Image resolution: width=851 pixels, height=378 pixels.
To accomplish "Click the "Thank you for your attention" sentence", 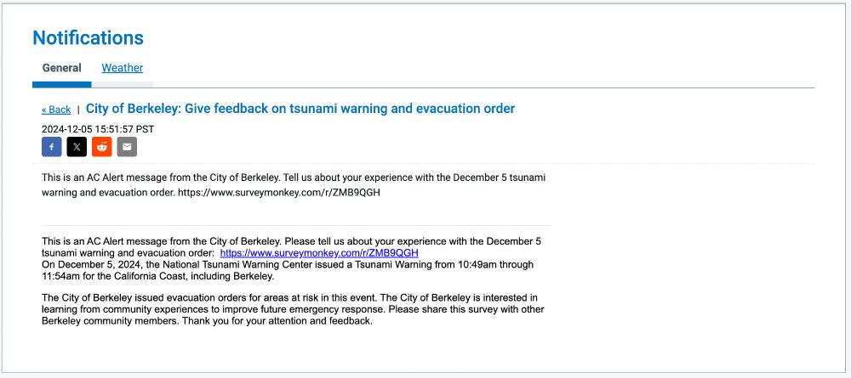I will tap(277, 320).
